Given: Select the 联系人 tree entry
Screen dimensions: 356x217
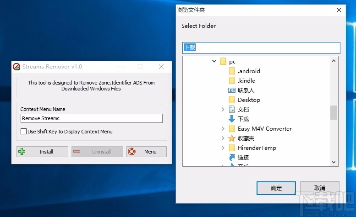Looking at the screenshot, I should pos(246,90).
